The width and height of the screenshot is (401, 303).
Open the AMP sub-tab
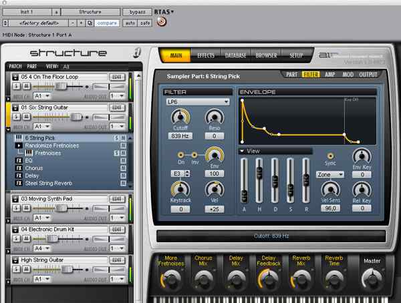click(330, 75)
